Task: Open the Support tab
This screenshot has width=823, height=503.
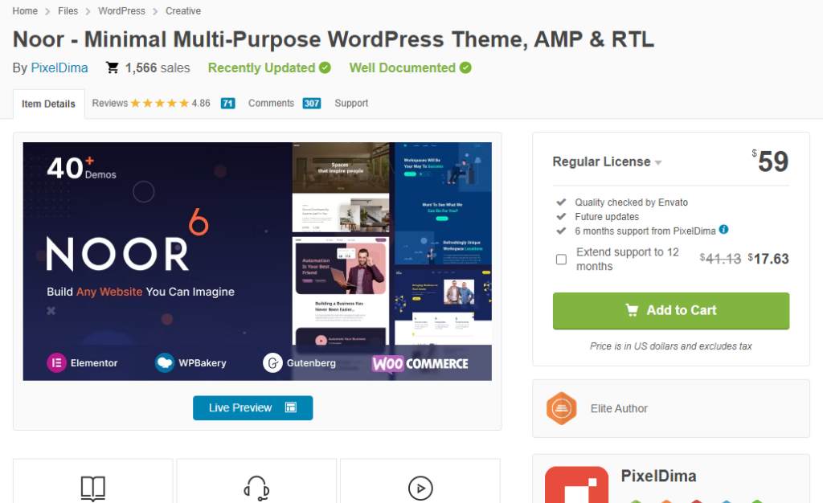Action: (x=351, y=104)
